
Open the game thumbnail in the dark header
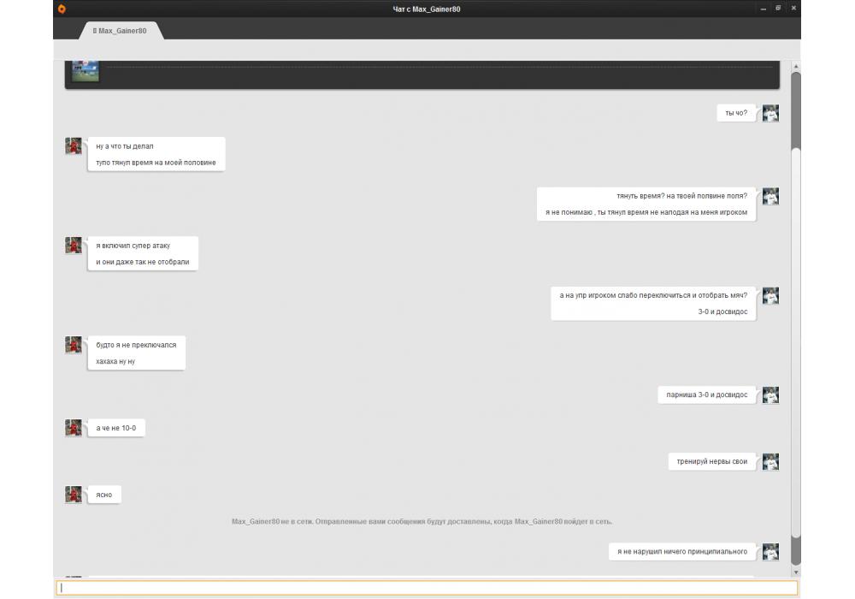pyautogui.click(x=85, y=70)
